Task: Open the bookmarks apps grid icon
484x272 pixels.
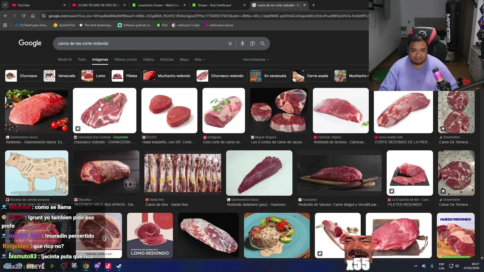Action: click(5, 25)
